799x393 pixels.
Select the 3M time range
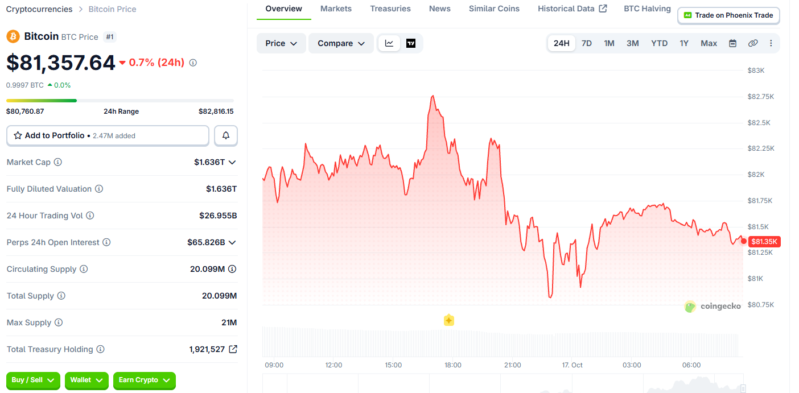633,43
